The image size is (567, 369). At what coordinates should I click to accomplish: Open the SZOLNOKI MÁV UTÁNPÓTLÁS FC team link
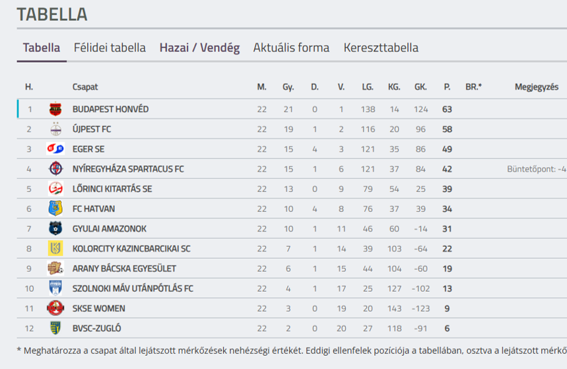133,288
